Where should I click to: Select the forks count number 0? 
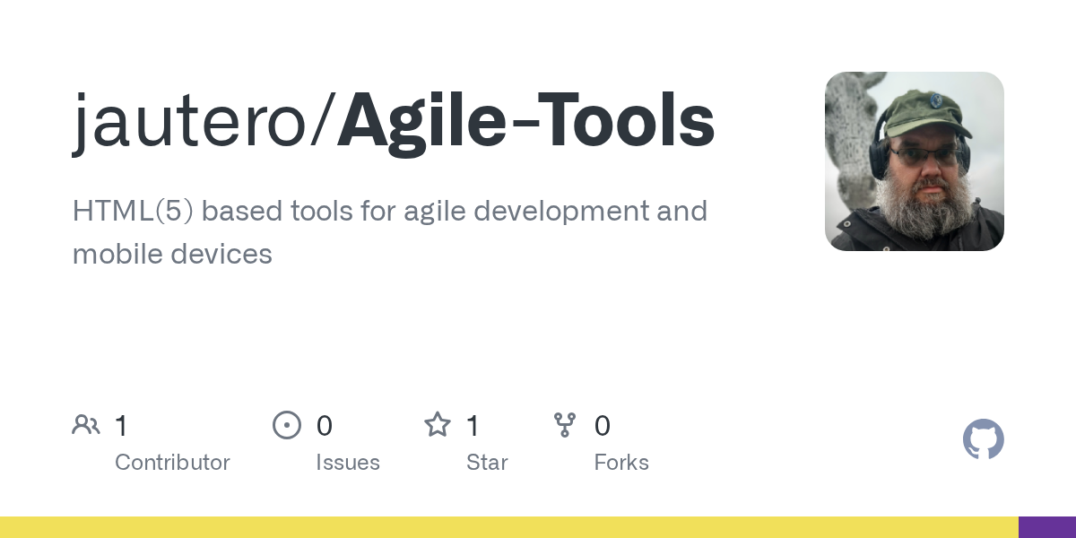click(x=603, y=426)
